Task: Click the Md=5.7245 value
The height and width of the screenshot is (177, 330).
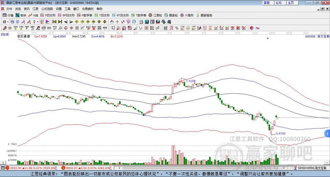Action: 79,37
